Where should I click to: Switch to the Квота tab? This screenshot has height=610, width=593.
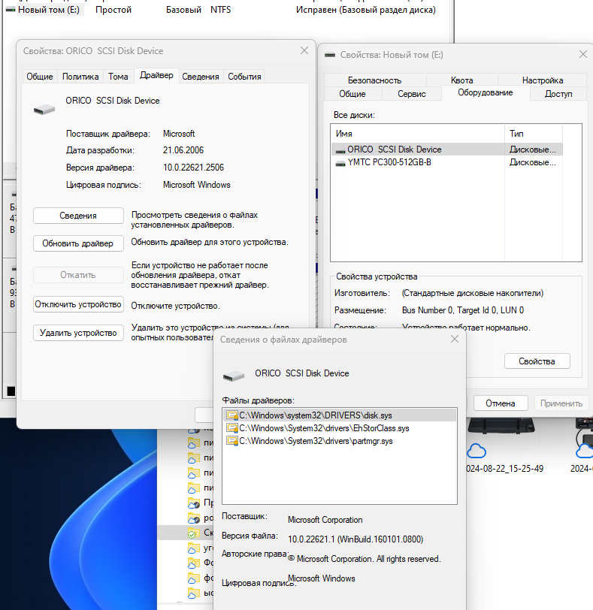pyautogui.click(x=462, y=80)
